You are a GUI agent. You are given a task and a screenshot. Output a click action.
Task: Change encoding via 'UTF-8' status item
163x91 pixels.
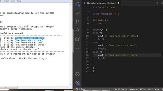[x=143, y=89]
